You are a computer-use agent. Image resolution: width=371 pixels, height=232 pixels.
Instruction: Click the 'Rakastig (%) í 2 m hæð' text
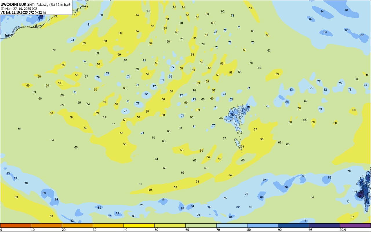click(x=53, y=5)
